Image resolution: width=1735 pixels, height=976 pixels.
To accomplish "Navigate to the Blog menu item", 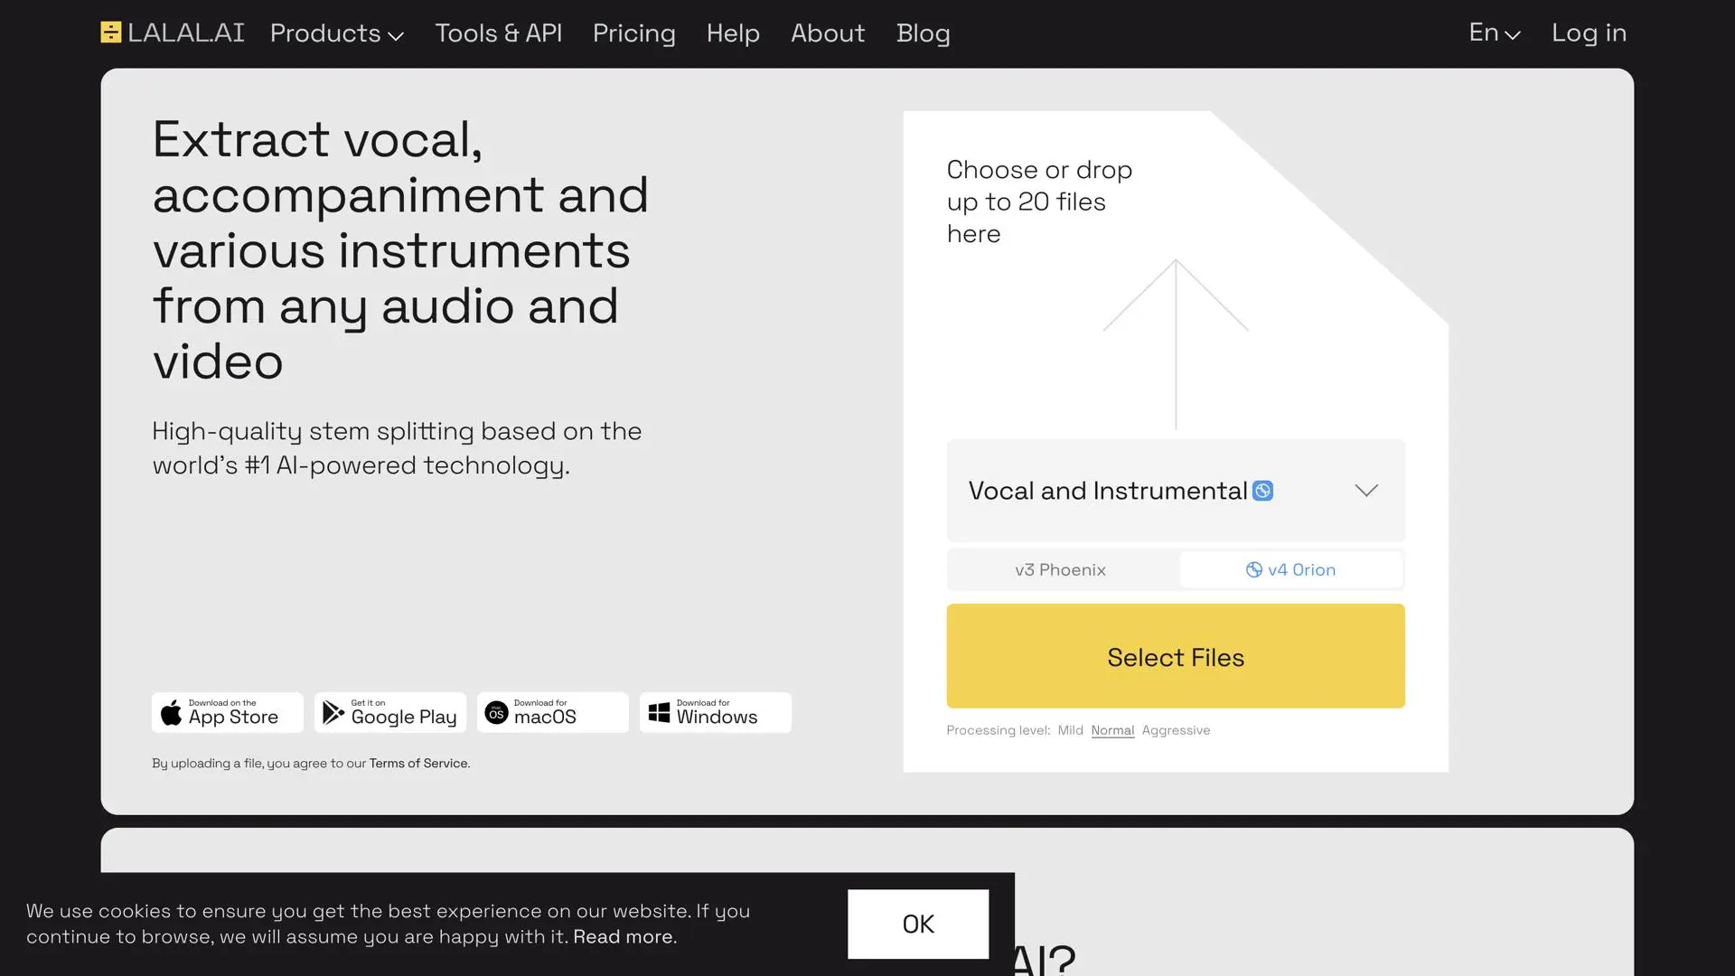I will 923,33.
